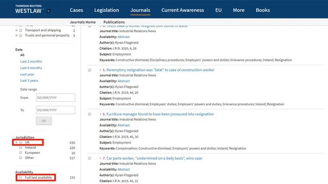Select checkbox for Car parts worker result
This screenshot has width=328, height=184.
[x=90, y=158]
